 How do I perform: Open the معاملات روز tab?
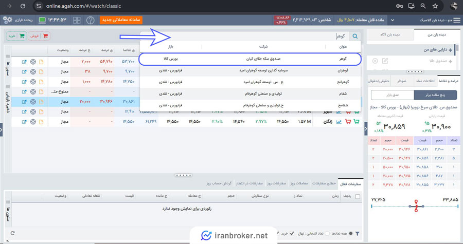point(299,183)
